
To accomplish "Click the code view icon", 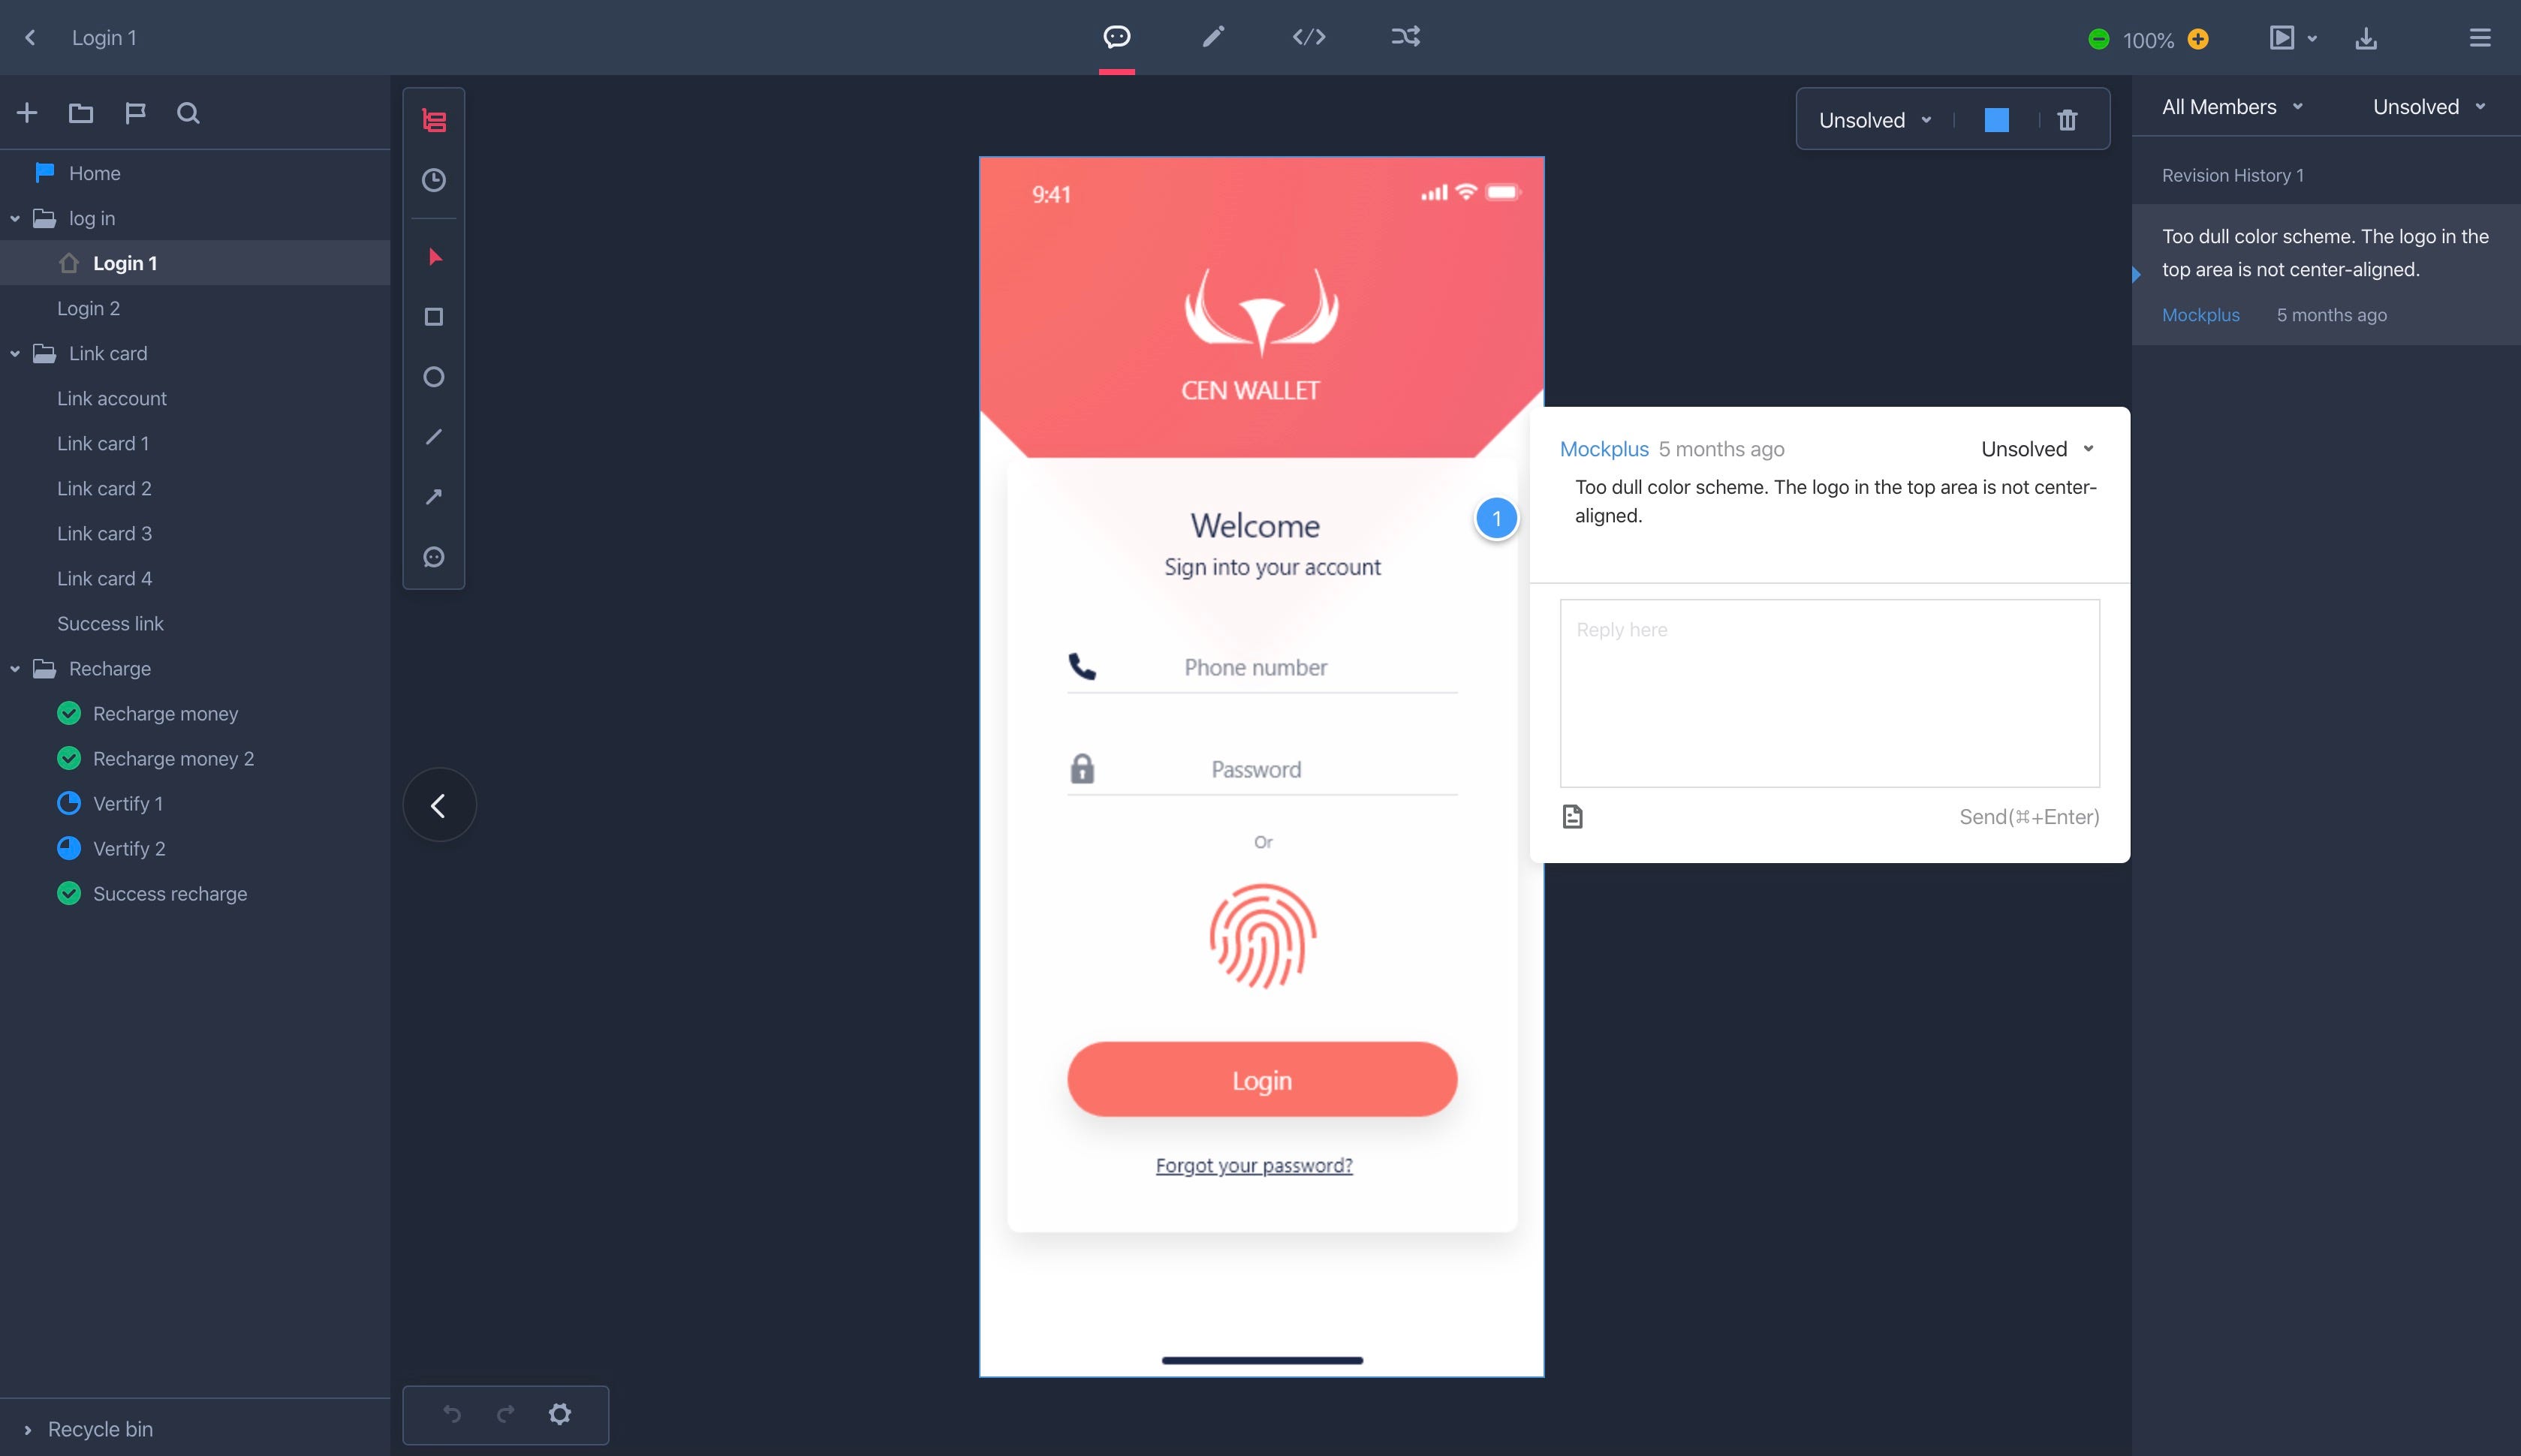I will pyautogui.click(x=1307, y=35).
